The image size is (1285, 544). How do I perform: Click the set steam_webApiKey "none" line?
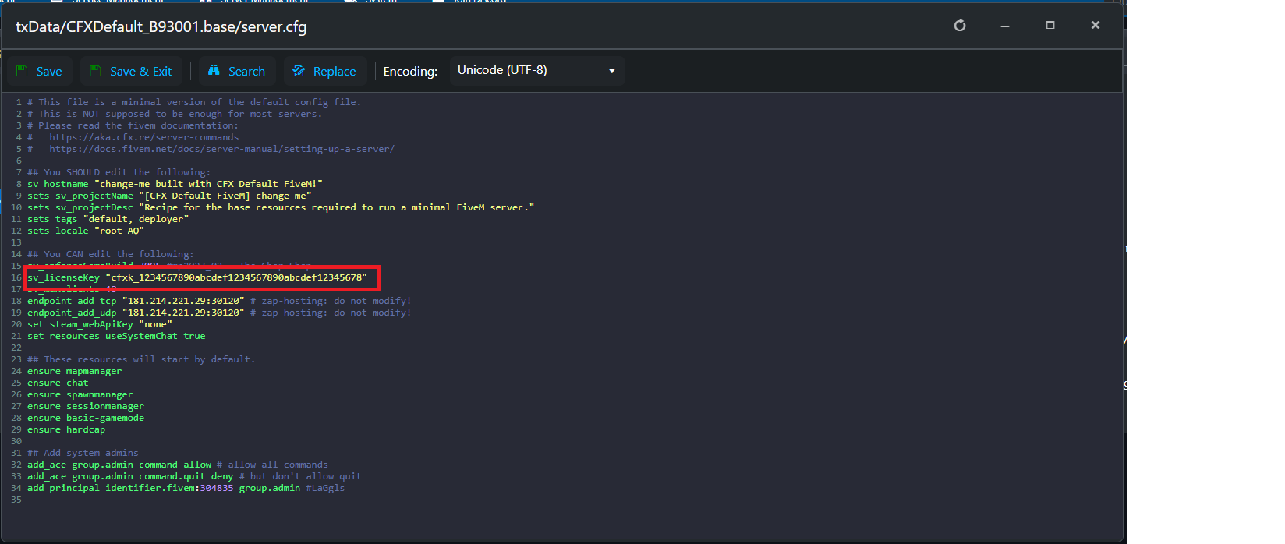[100, 324]
